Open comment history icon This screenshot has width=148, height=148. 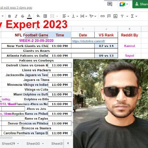coord(110,4)
